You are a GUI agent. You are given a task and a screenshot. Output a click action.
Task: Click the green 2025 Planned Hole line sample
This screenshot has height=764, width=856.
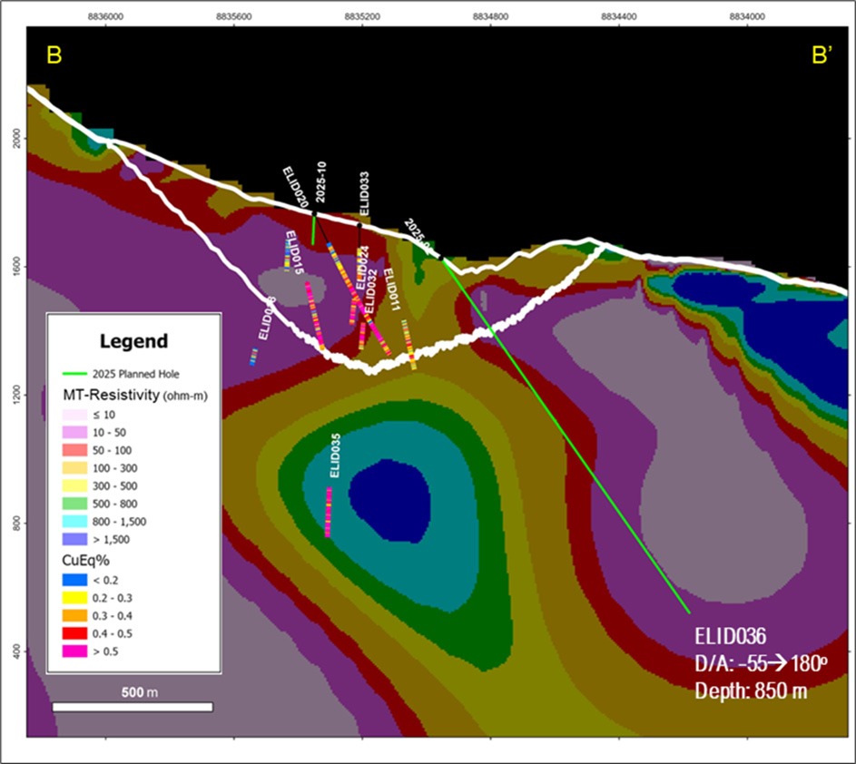[x=74, y=374]
